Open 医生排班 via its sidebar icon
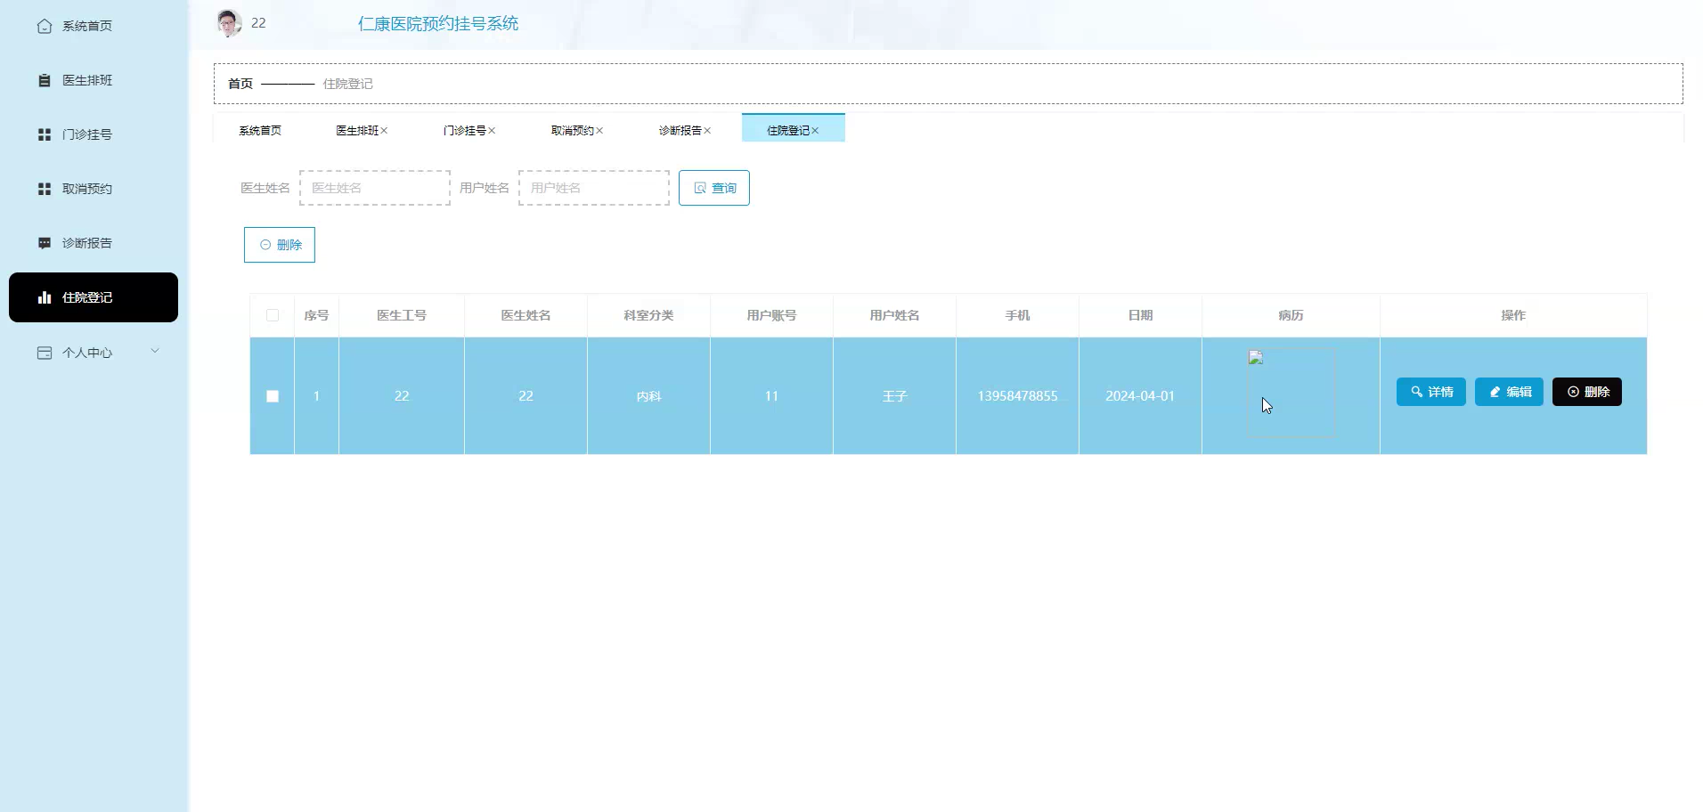The image size is (1703, 812). pos(44,80)
